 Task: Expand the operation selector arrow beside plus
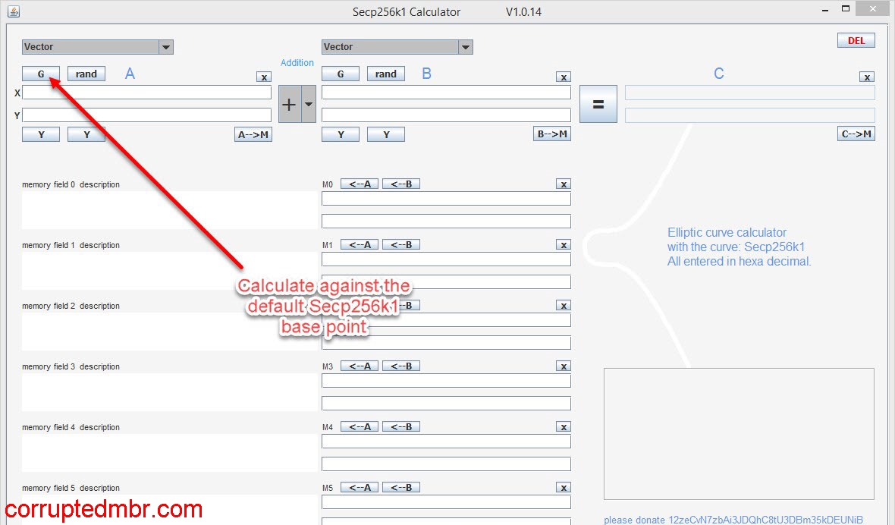(306, 103)
